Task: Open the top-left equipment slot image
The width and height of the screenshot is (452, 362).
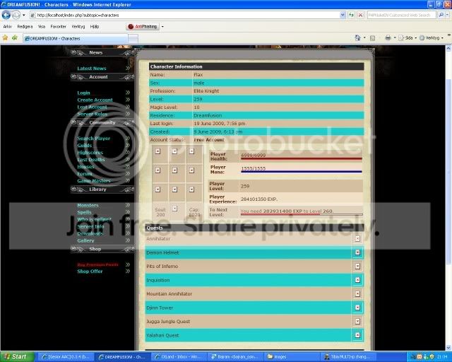Action: 157,151
